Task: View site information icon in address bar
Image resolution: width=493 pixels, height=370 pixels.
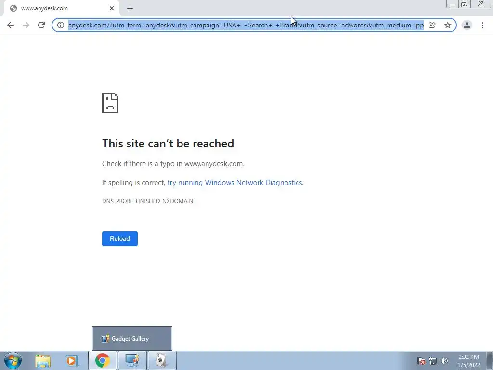Action: click(61, 25)
